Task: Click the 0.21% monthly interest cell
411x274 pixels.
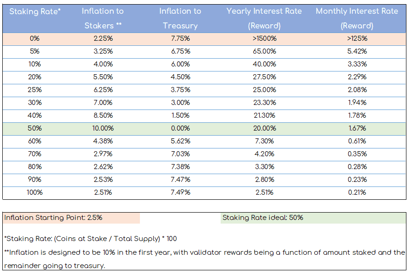Action: pyautogui.click(x=357, y=192)
